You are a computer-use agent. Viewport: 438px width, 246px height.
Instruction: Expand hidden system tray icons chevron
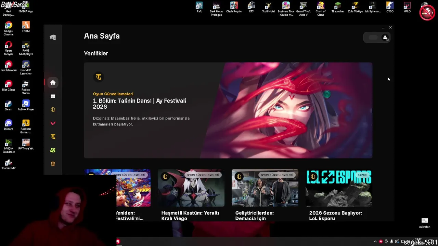(x=375, y=242)
